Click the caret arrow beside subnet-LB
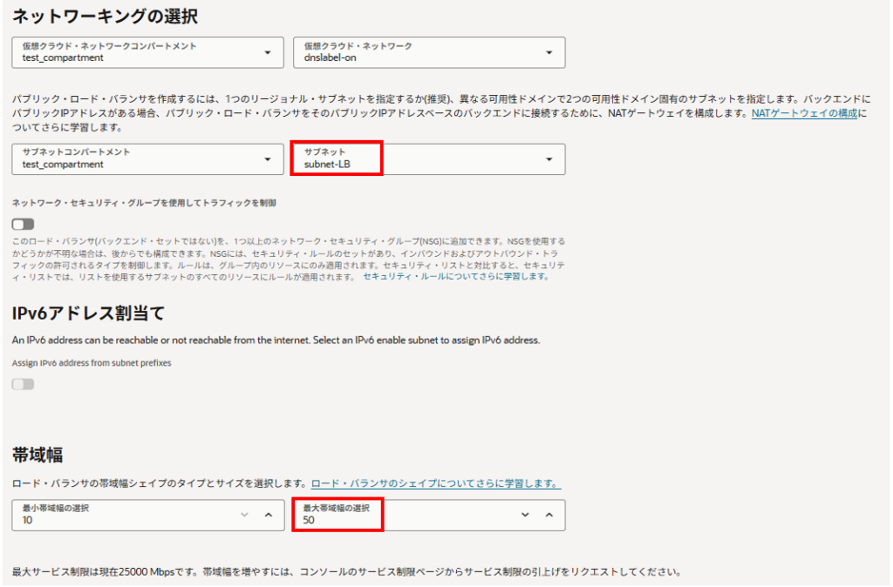 (x=549, y=159)
